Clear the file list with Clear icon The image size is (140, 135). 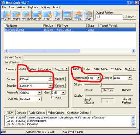[47, 15]
